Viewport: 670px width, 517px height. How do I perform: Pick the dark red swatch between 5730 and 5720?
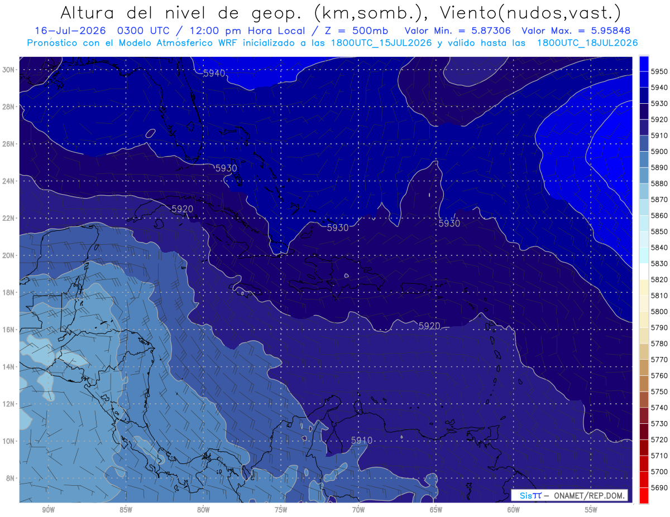pyautogui.click(x=644, y=432)
